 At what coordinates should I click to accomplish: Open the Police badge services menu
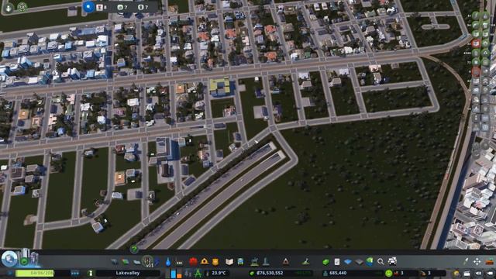(x=215, y=262)
